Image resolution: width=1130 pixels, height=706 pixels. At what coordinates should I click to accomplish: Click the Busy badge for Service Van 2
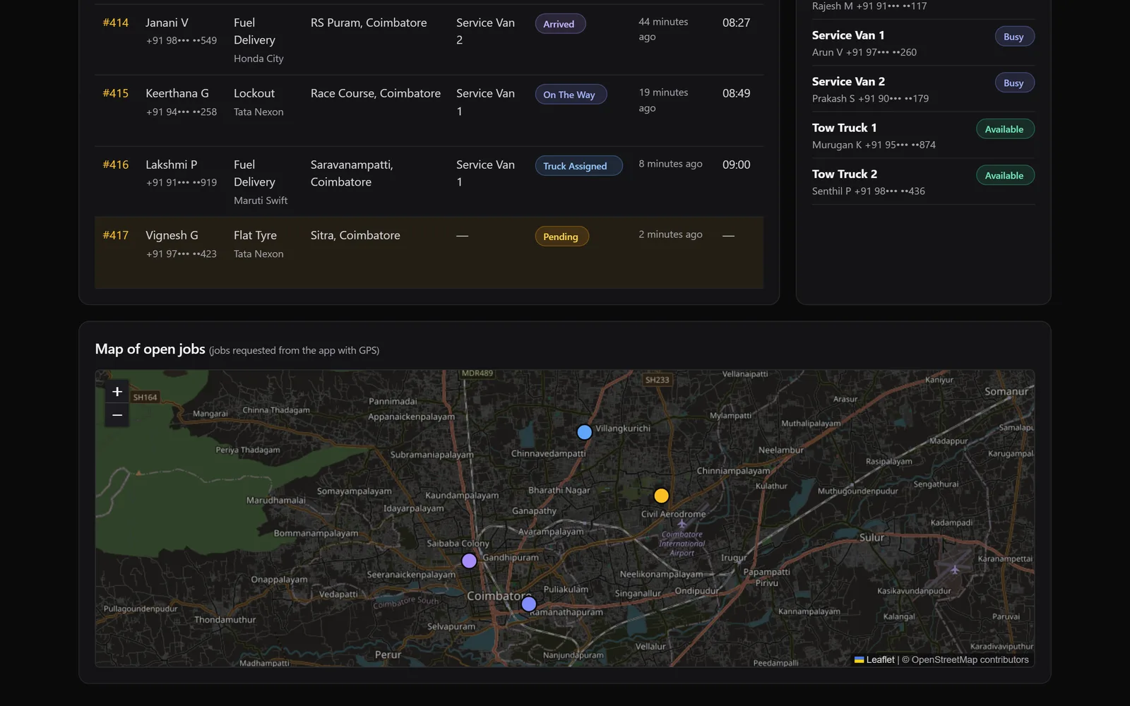point(1014,83)
